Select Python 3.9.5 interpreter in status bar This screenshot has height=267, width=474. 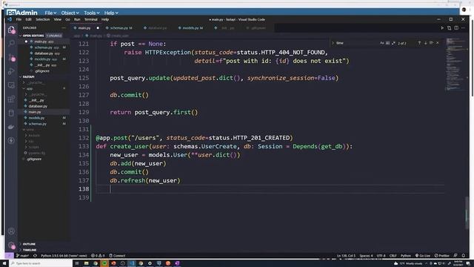(x=64, y=256)
